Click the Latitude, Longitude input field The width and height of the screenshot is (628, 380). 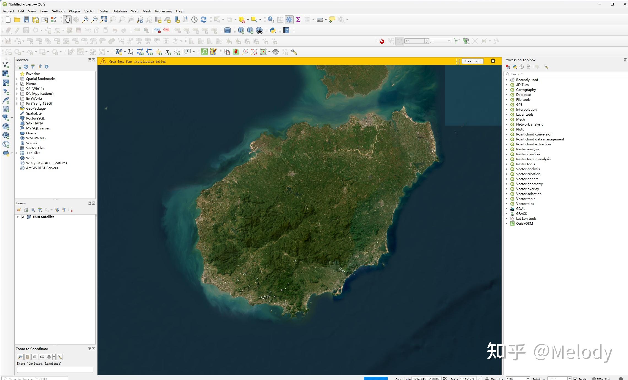55,370
